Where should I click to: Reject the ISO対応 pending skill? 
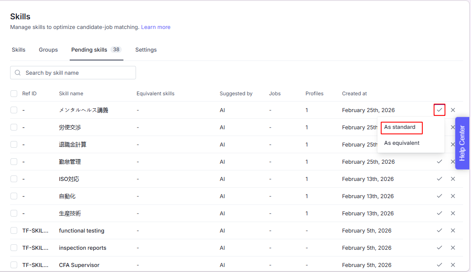pos(453,179)
